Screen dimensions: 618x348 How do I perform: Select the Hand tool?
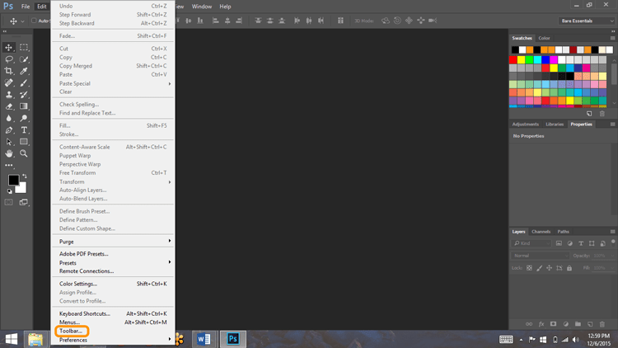[x=9, y=153]
